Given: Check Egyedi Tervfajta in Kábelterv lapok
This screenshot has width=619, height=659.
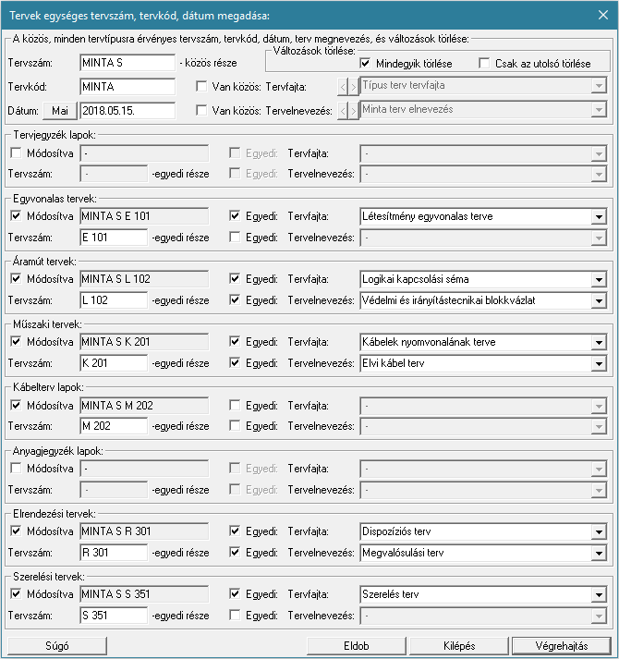Looking at the screenshot, I should (235, 405).
